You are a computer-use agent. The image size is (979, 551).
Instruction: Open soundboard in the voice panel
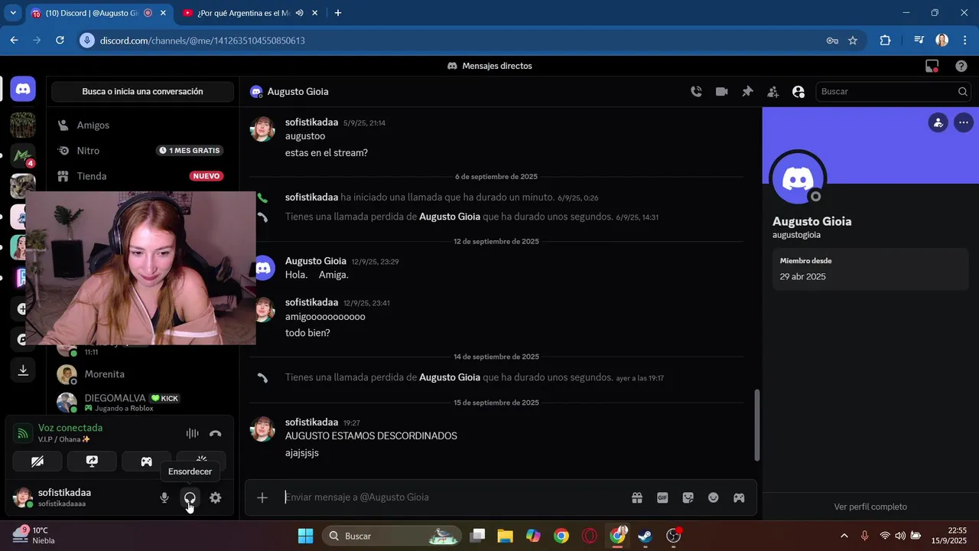point(201,461)
